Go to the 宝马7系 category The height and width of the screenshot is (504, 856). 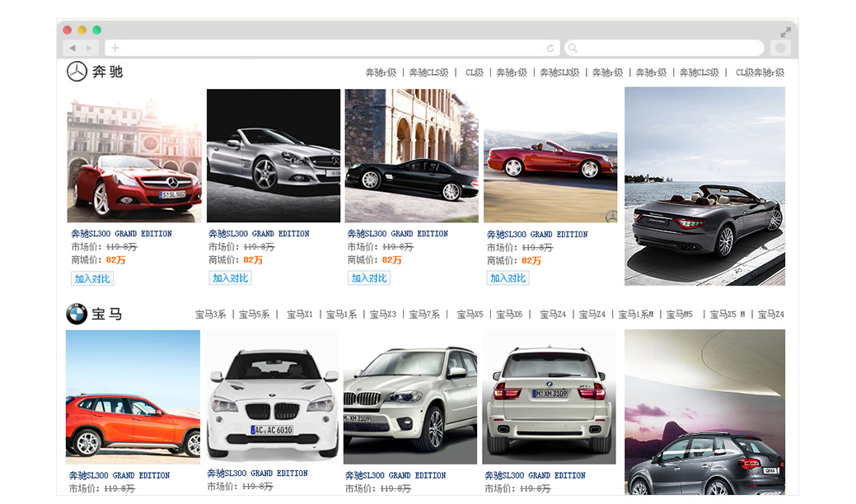[x=424, y=315]
